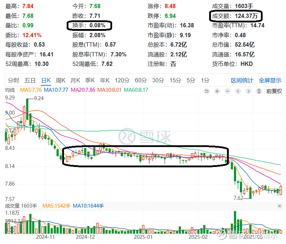Click the 流通值 value 16.57亿
The height and width of the screenshot is (244, 286).
tap(245, 54)
